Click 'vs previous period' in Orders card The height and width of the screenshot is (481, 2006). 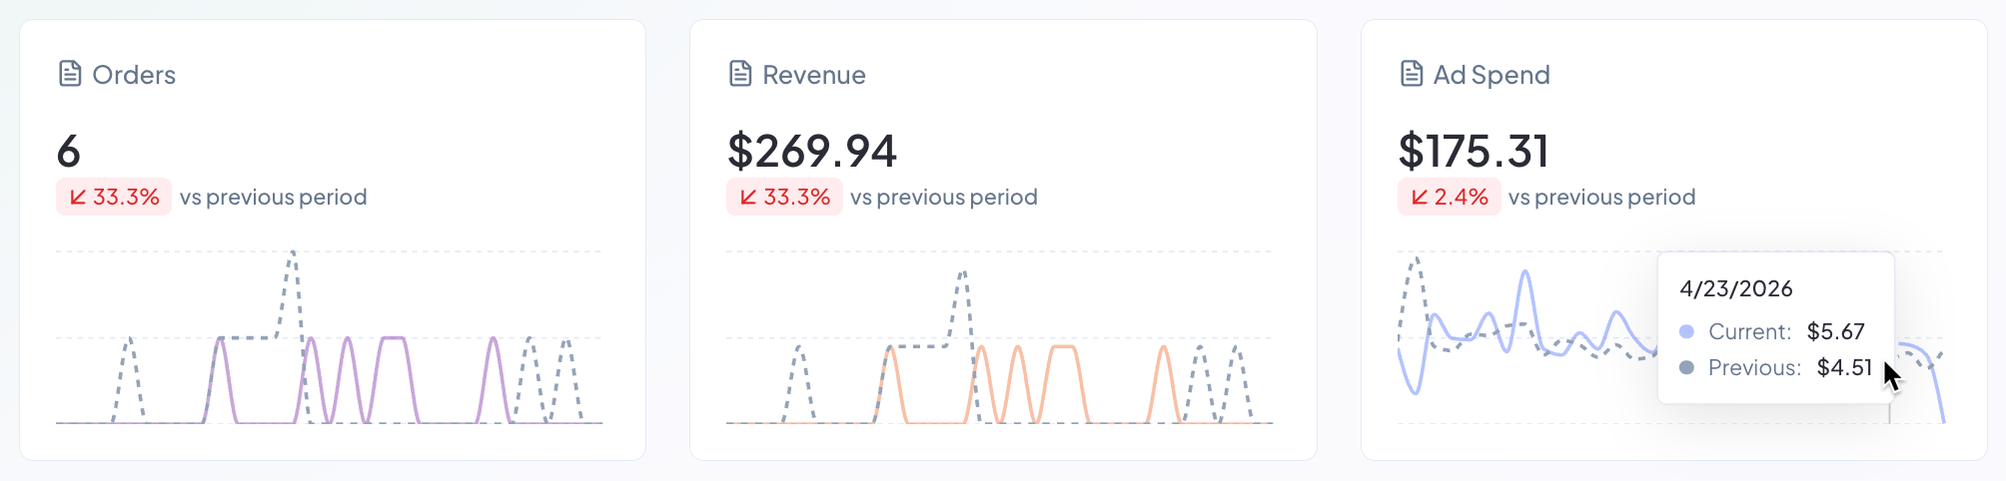[x=274, y=198]
